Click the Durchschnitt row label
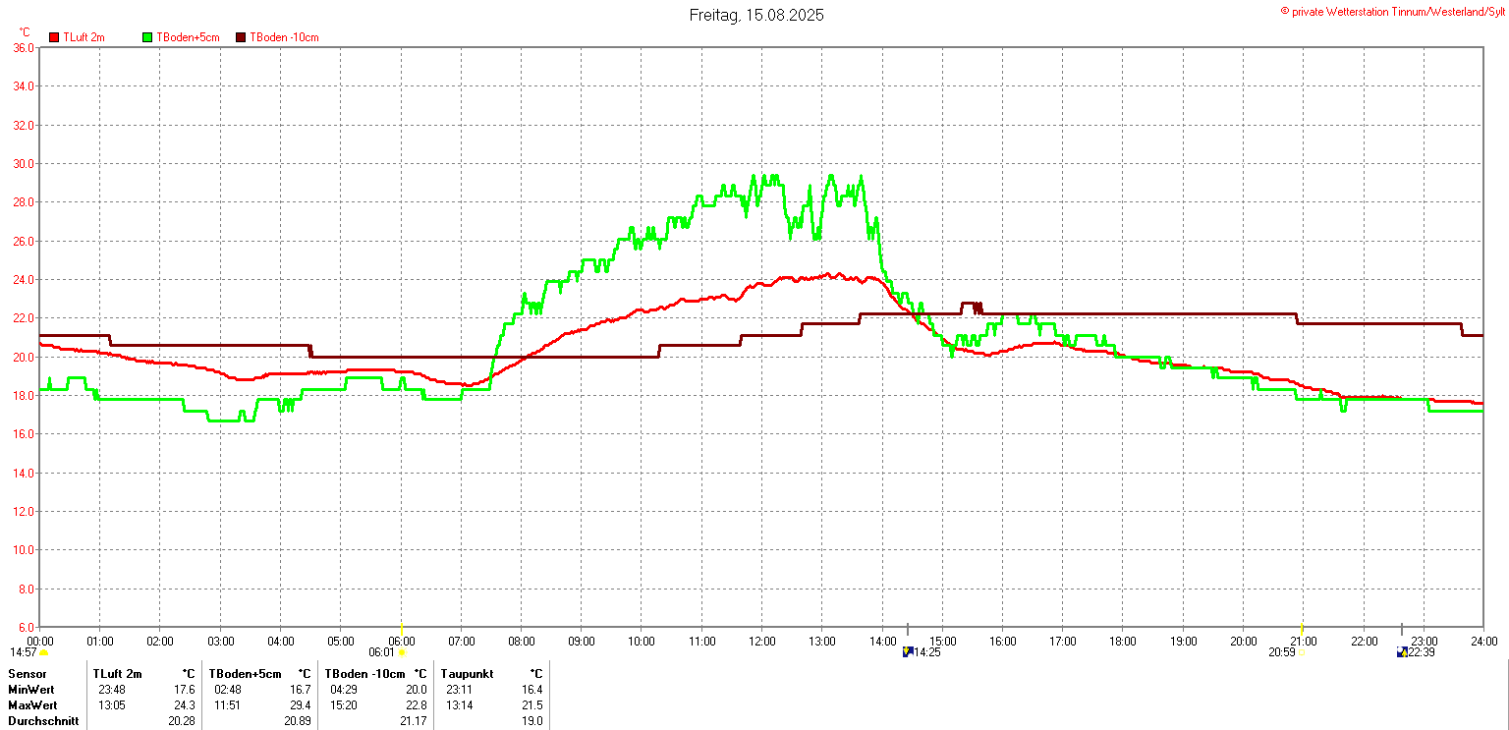The image size is (1509, 730). click(x=42, y=721)
